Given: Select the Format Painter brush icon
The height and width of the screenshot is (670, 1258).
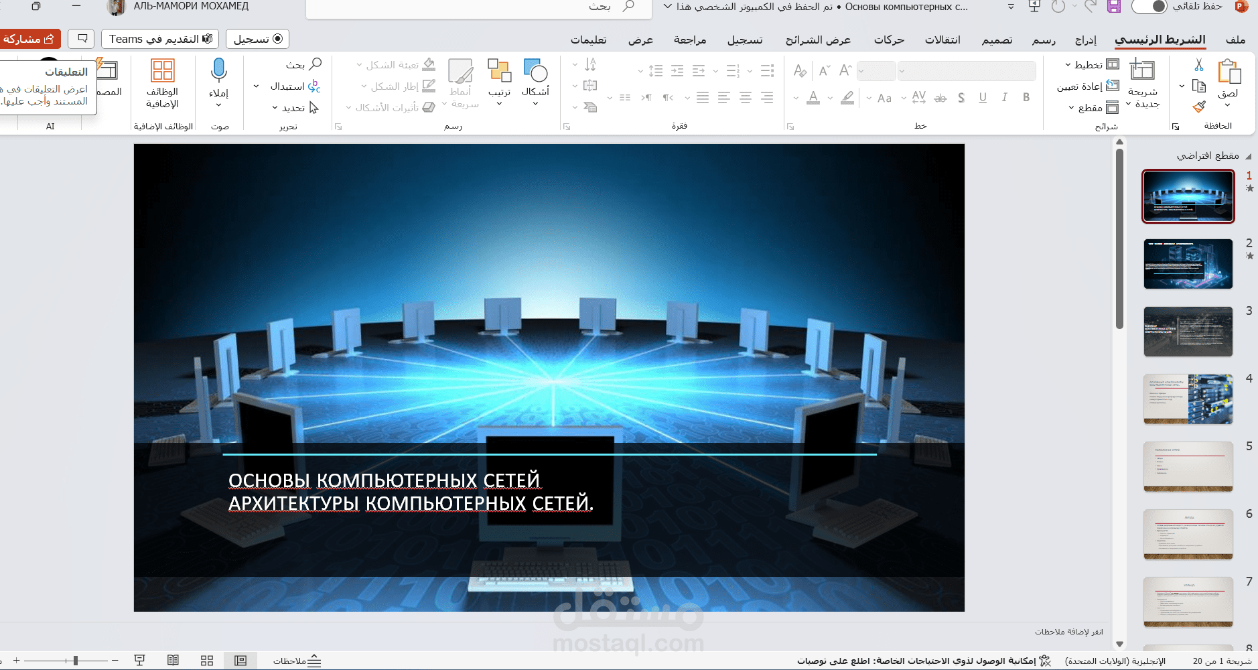Looking at the screenshot, I should (1199, 107).
